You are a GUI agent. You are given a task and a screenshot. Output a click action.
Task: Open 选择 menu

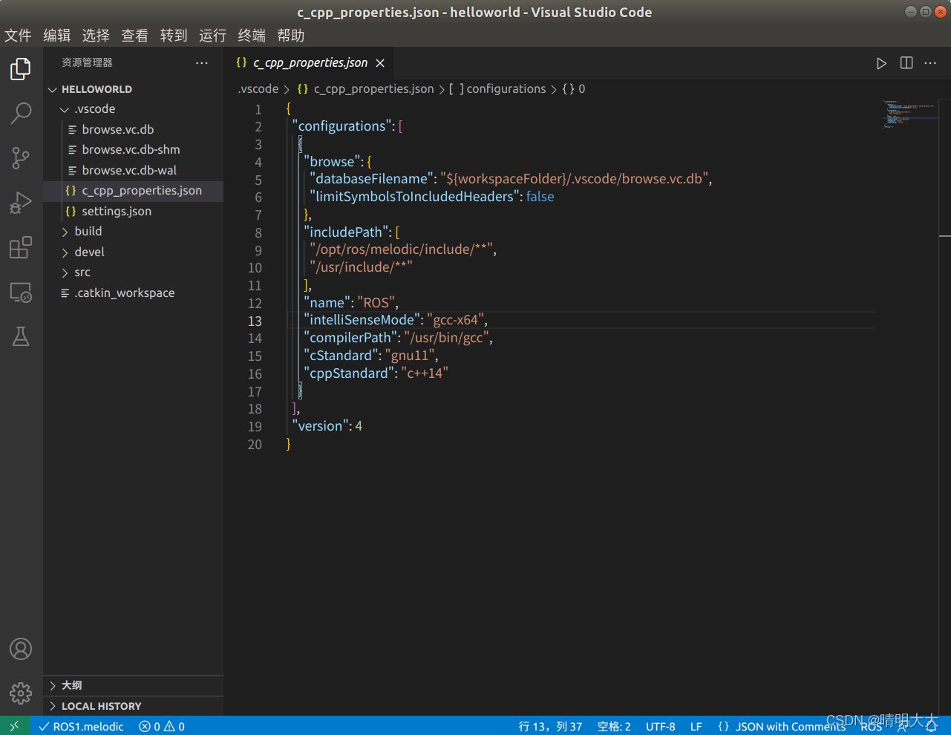click(96, 36)
